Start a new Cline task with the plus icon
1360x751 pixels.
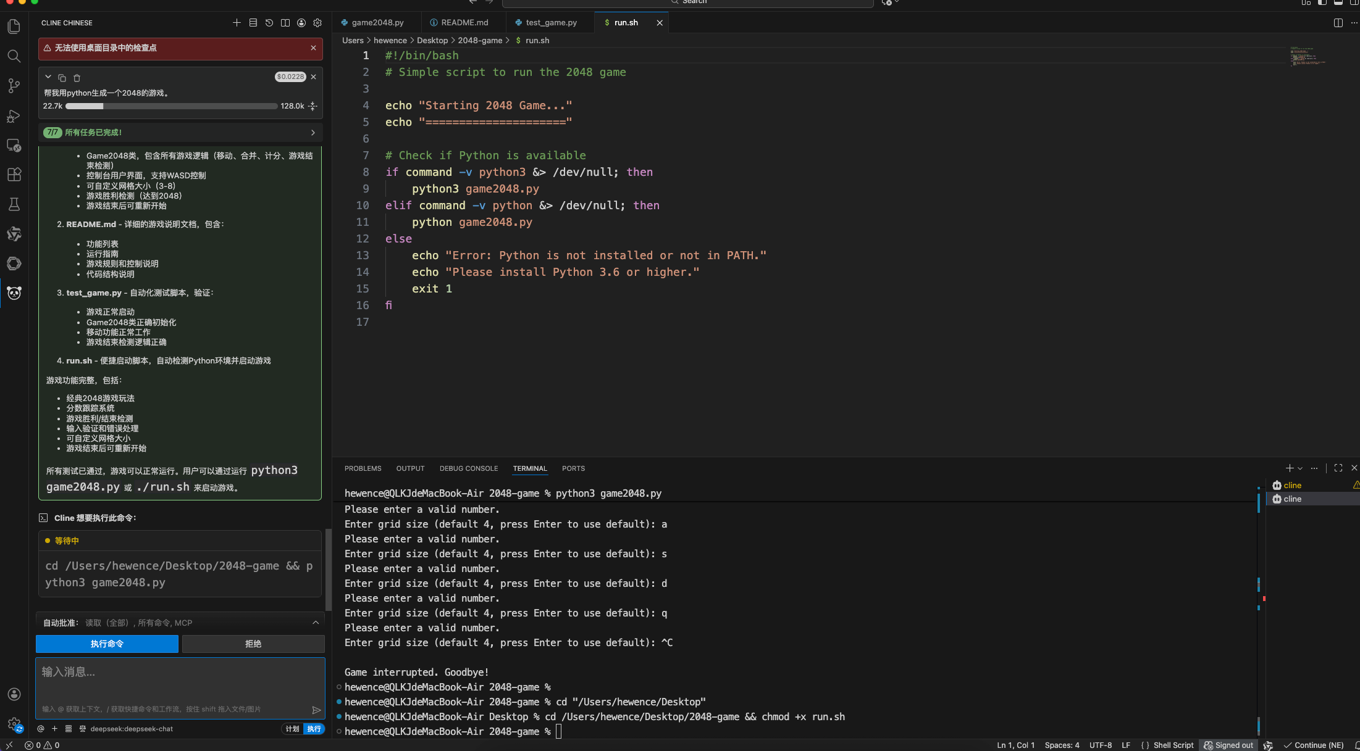pos(237,23)
